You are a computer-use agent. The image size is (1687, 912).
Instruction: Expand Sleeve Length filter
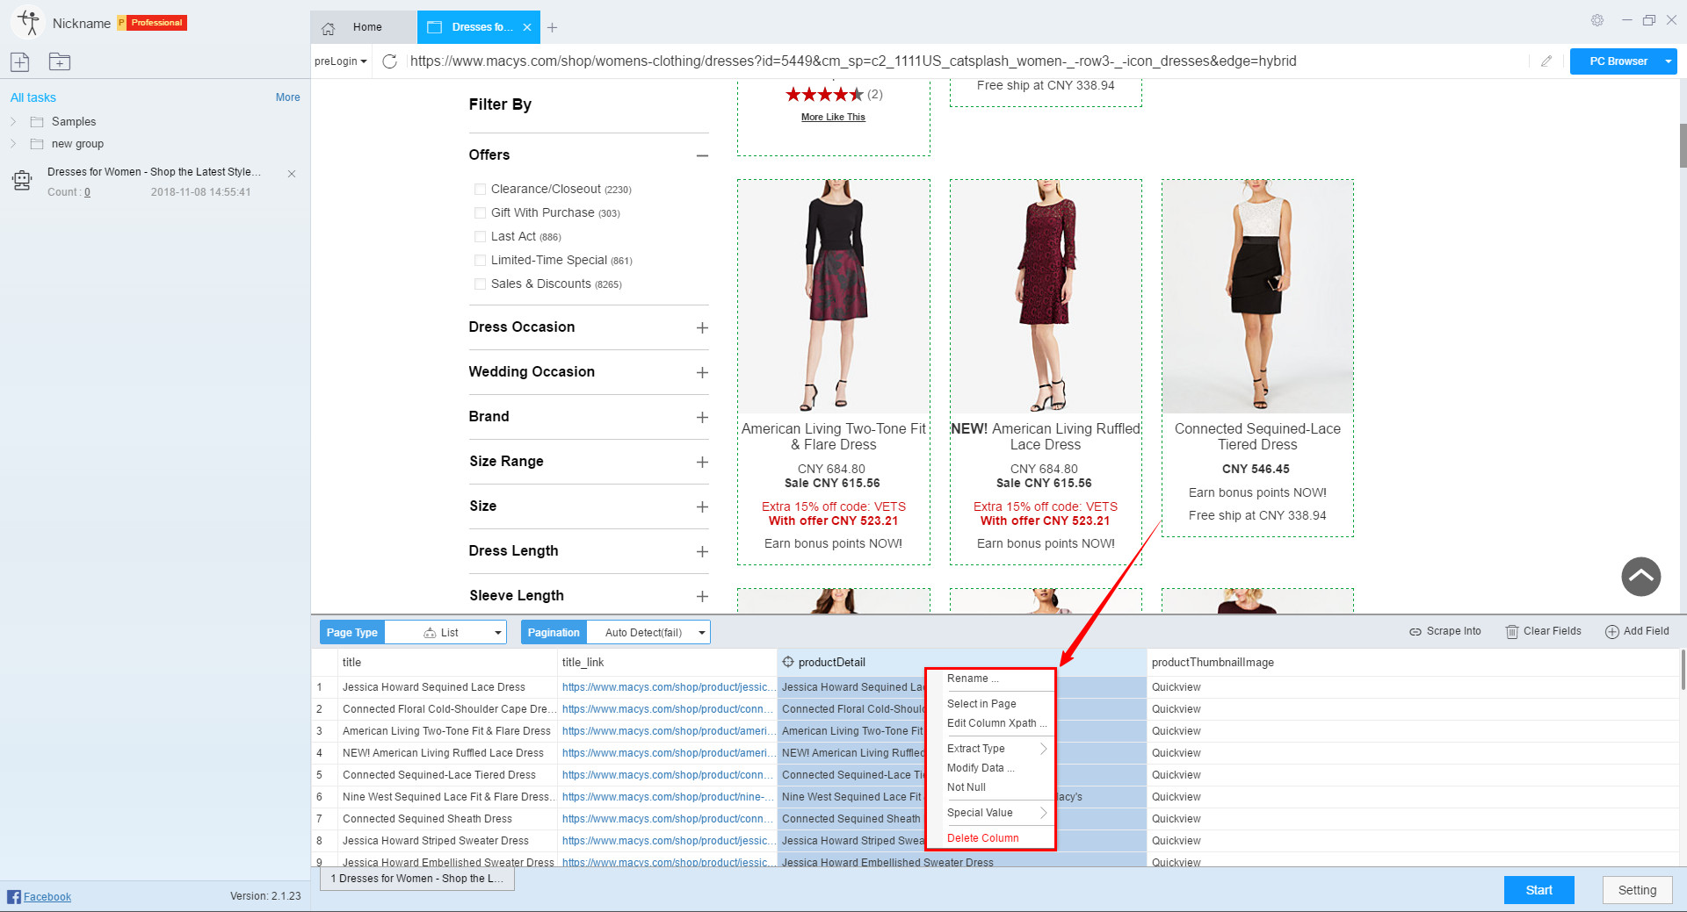(702, 596)
